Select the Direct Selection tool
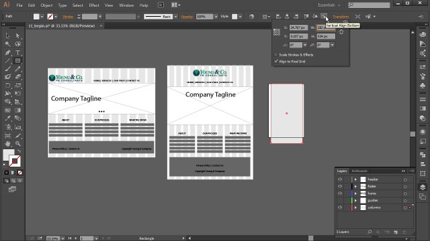Image resolution: width=430 pixels, height=241 pixels. pos(18,35)
